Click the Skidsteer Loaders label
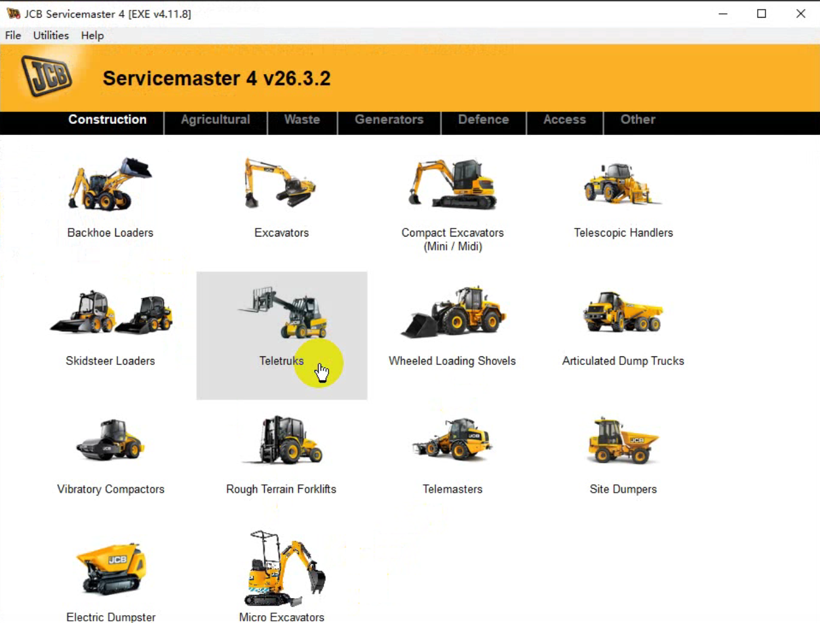The height and width of the screenshot is (623, 820). (111, 361)
